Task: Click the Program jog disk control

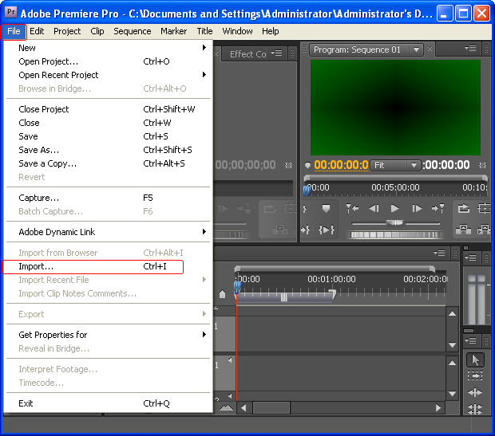Action: pyautogui.click(x=394, y=235)
